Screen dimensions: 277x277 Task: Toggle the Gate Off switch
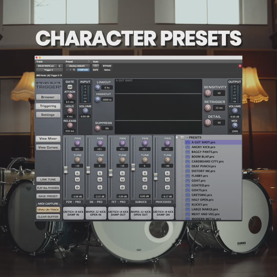coord(70,87)
